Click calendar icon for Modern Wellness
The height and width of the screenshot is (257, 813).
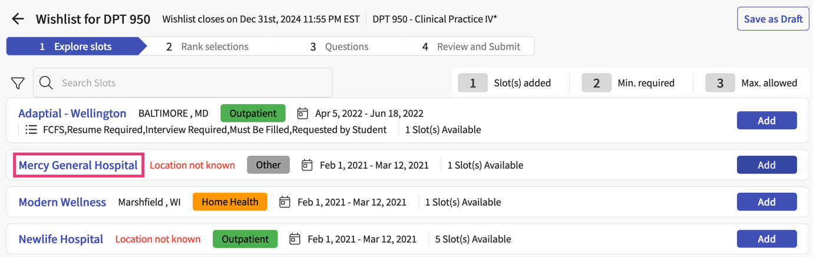[285, 202]
